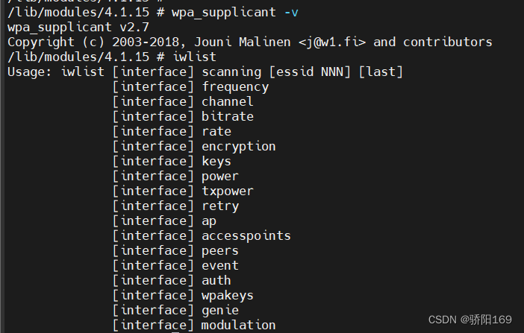Image resolution: width=524 pixels, height=333 pixels.
Task: Click the accesspoints option in list
Action: [246, 235]
